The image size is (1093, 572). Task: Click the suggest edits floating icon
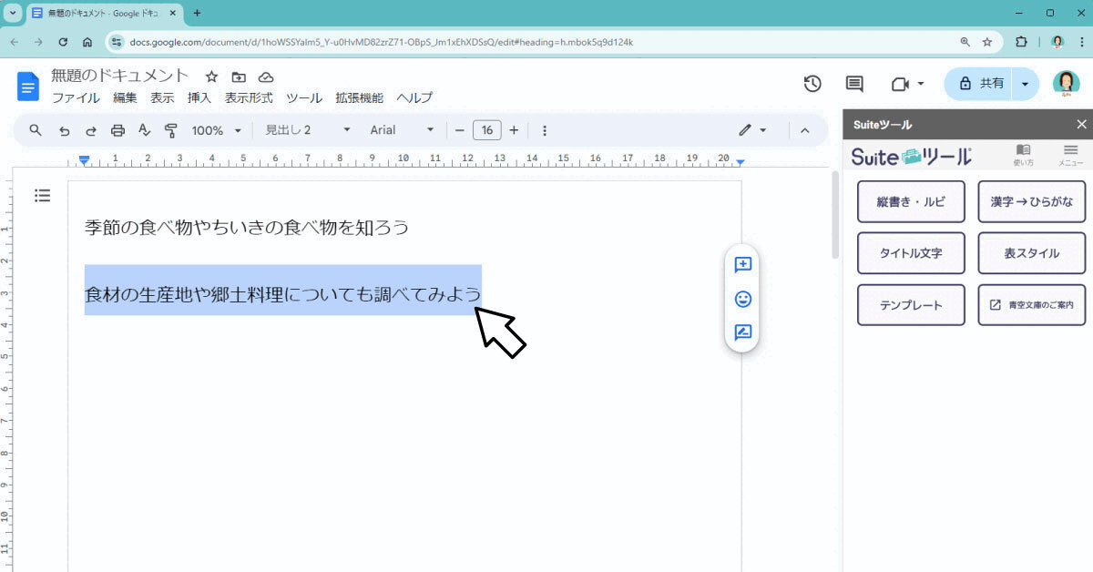[x=742, y=332]
